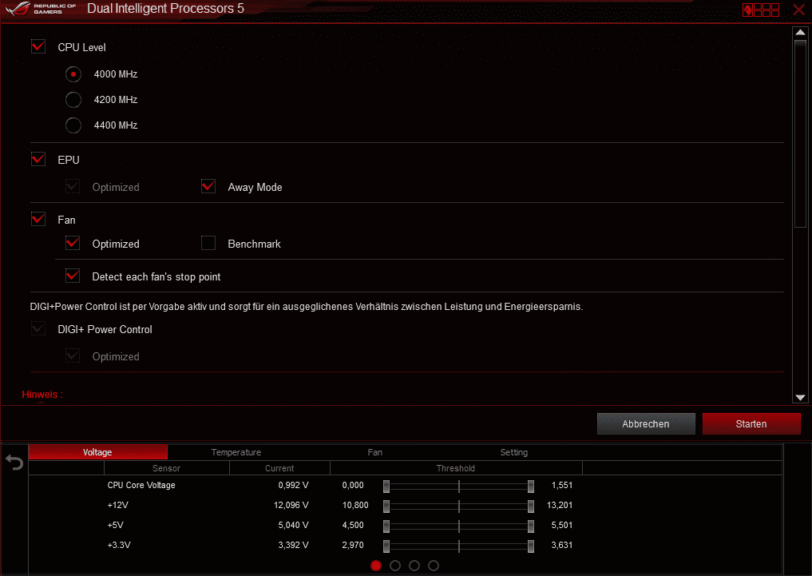
Task: Click the Sensor column header
Action: 166,468
